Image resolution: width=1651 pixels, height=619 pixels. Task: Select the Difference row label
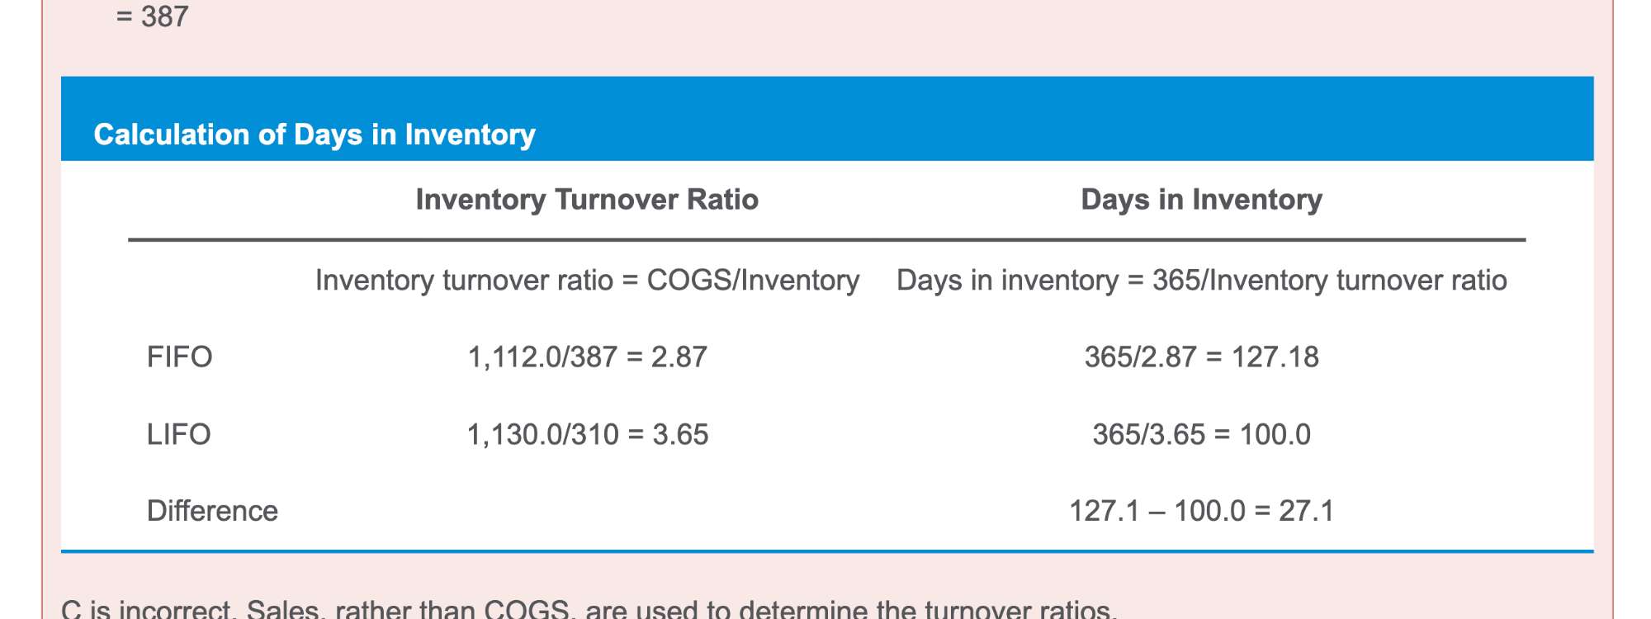(x=212, y=511)
